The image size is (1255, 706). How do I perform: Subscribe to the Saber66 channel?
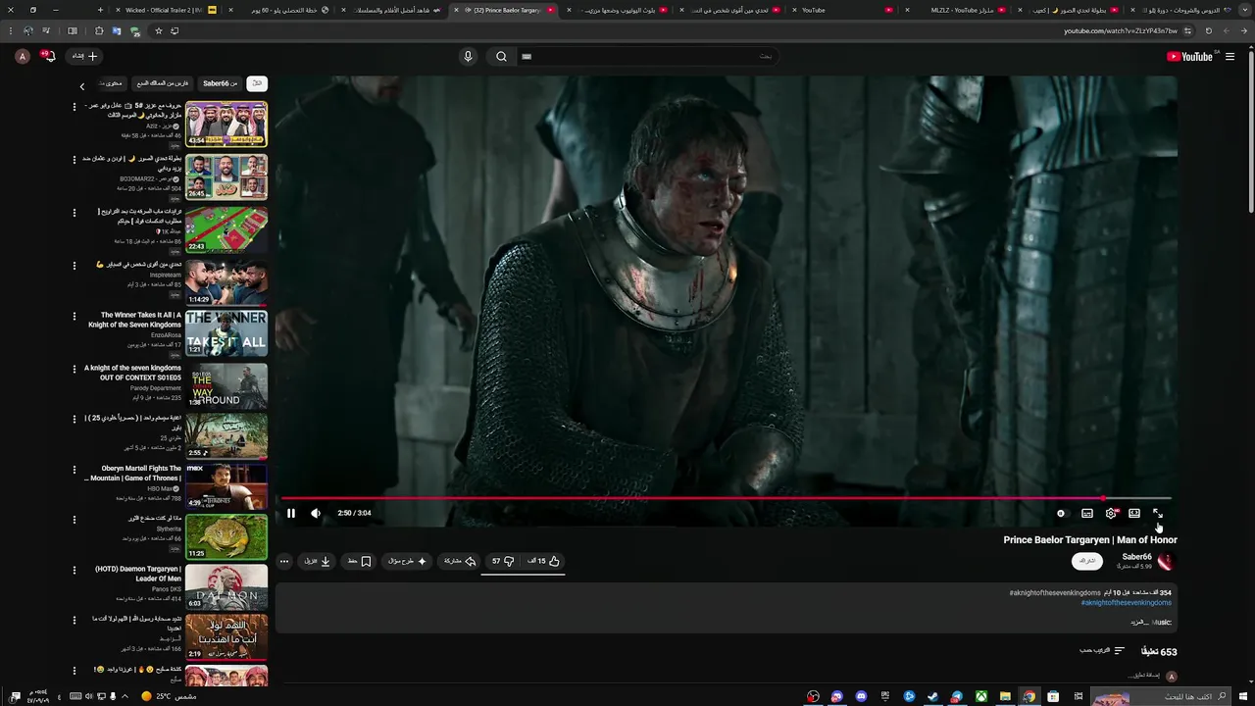click(1087, 561)
